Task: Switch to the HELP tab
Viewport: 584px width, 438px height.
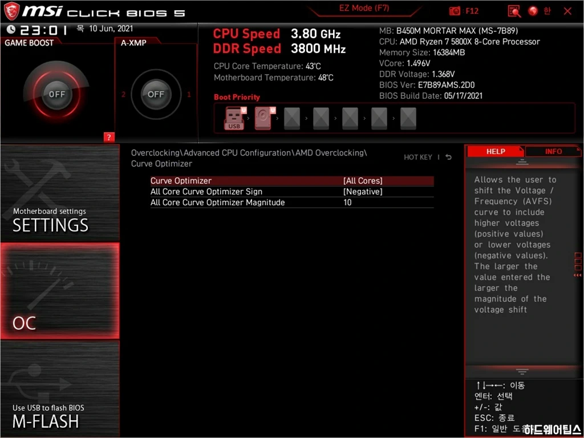Action: (496, 151)
